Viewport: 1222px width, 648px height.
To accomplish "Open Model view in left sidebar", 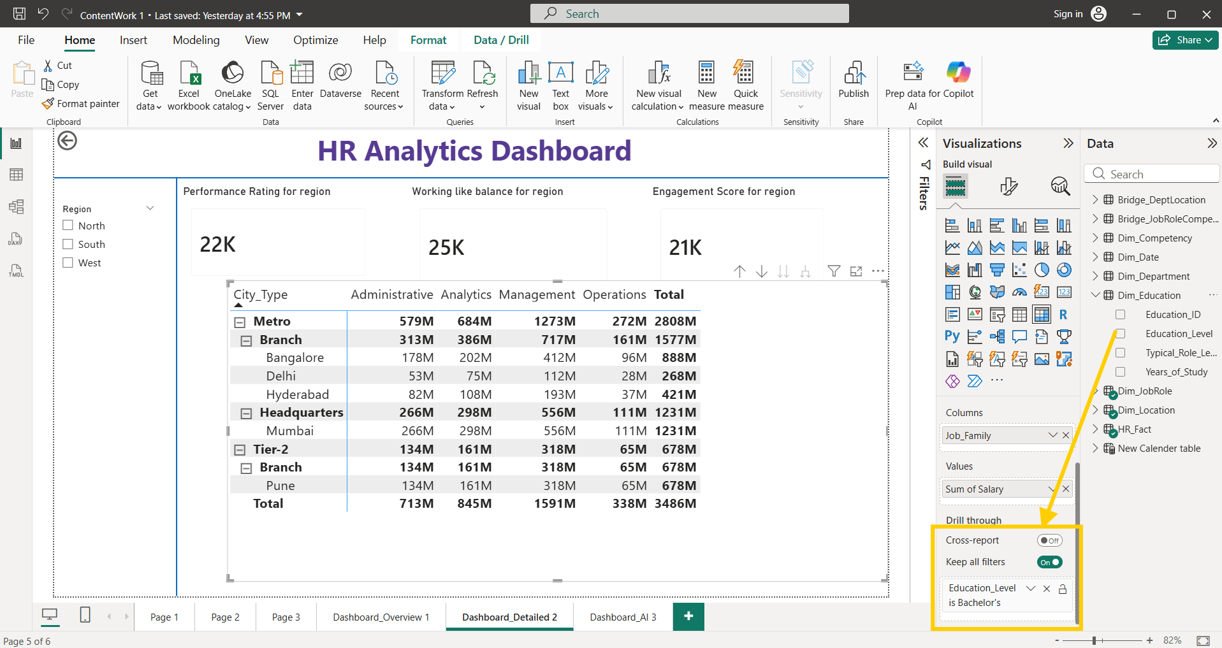I will point(16,206).
